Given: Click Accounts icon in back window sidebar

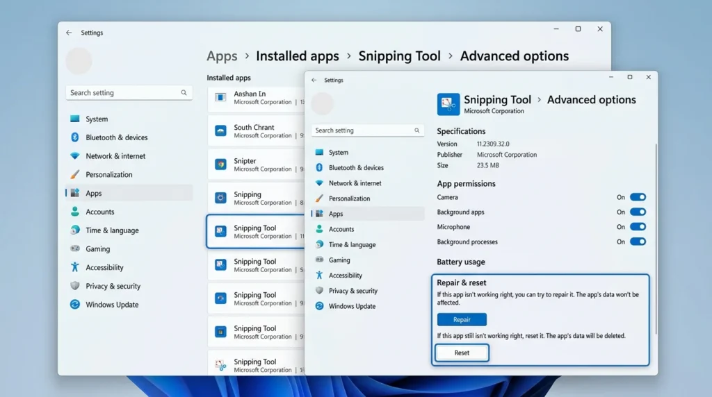Looking at the screenshot, I should pos(75,212).
